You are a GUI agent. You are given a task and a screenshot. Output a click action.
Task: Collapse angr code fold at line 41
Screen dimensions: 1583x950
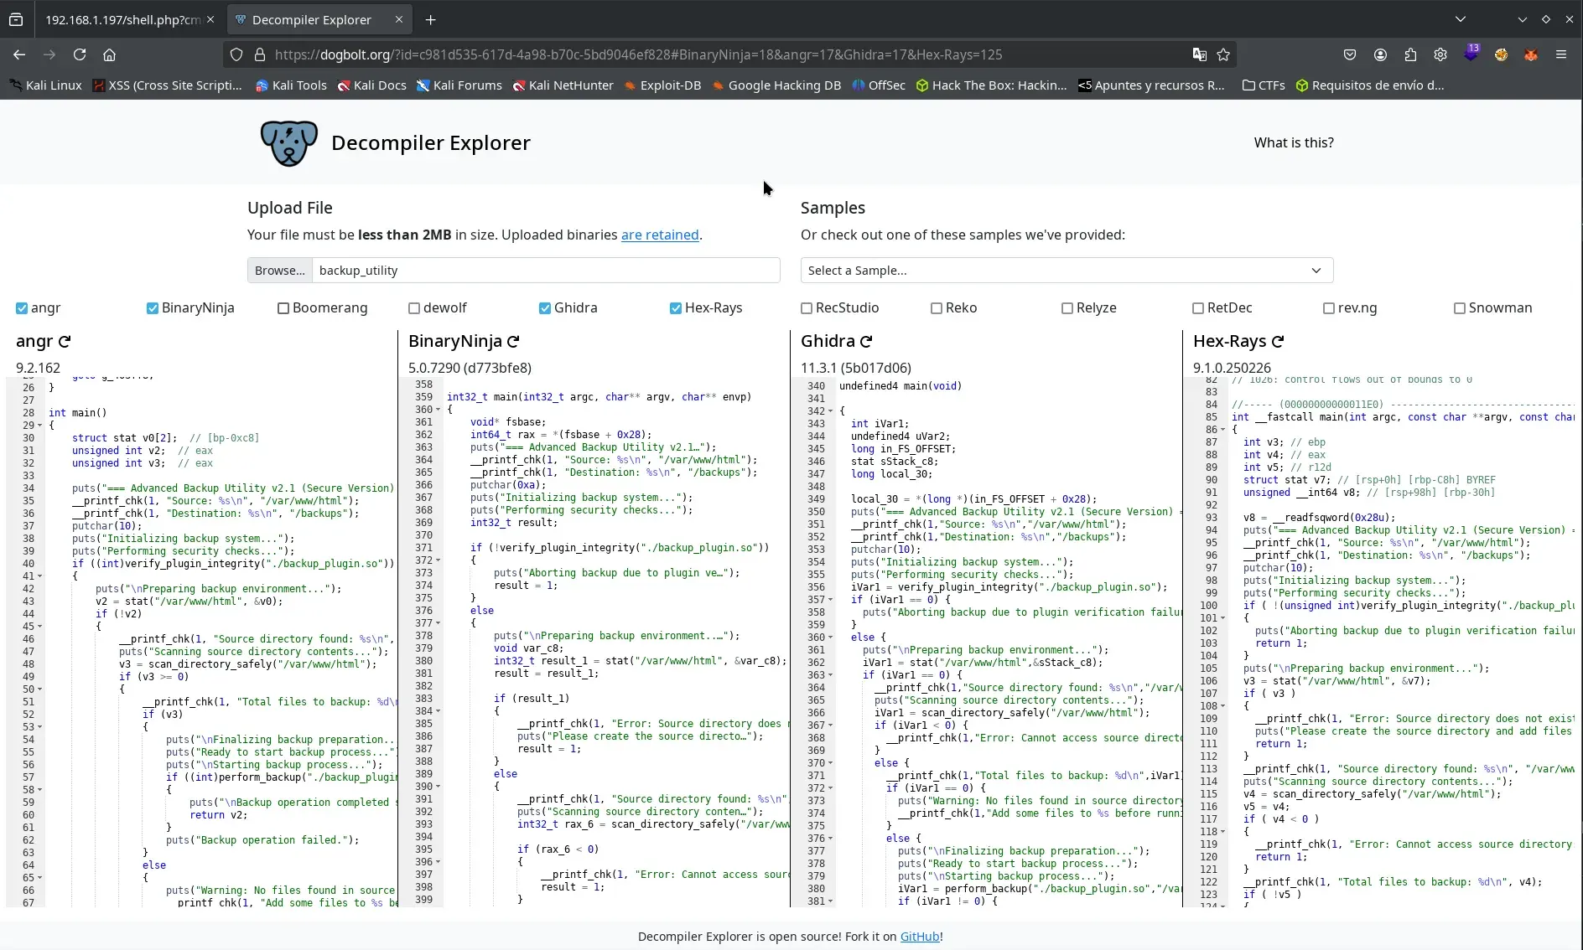(39, 576)
